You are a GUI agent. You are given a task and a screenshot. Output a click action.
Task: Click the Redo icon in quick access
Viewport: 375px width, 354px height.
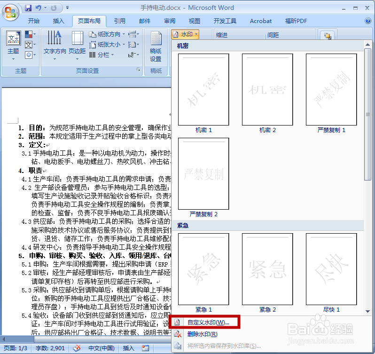pyautogui.click(x=54, y=8)
